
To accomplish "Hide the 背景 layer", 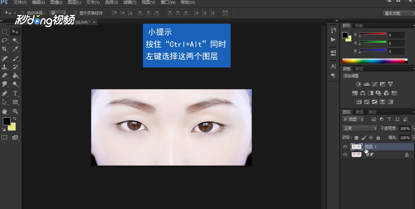I will point(345,154).
